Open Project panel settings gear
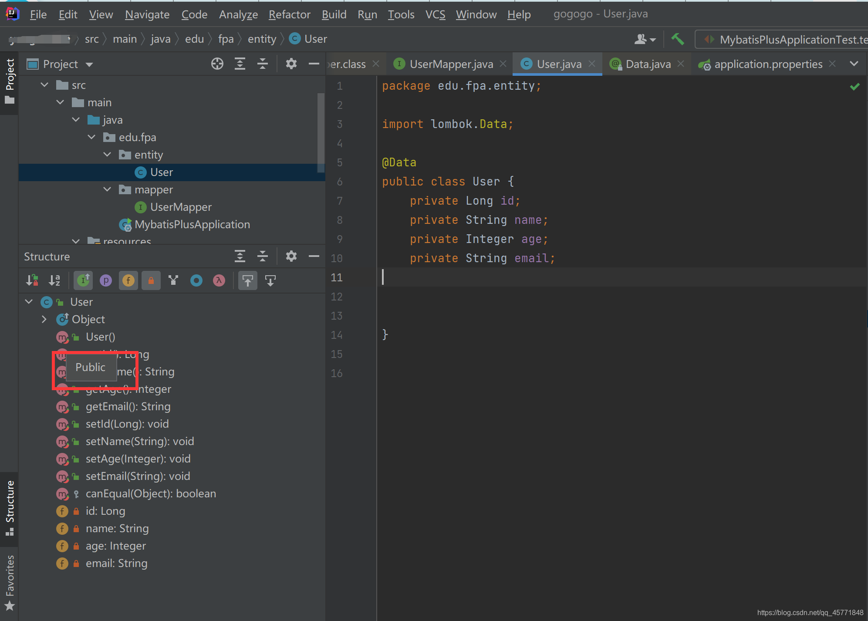868x621 pixels. [x=291, y=64]
